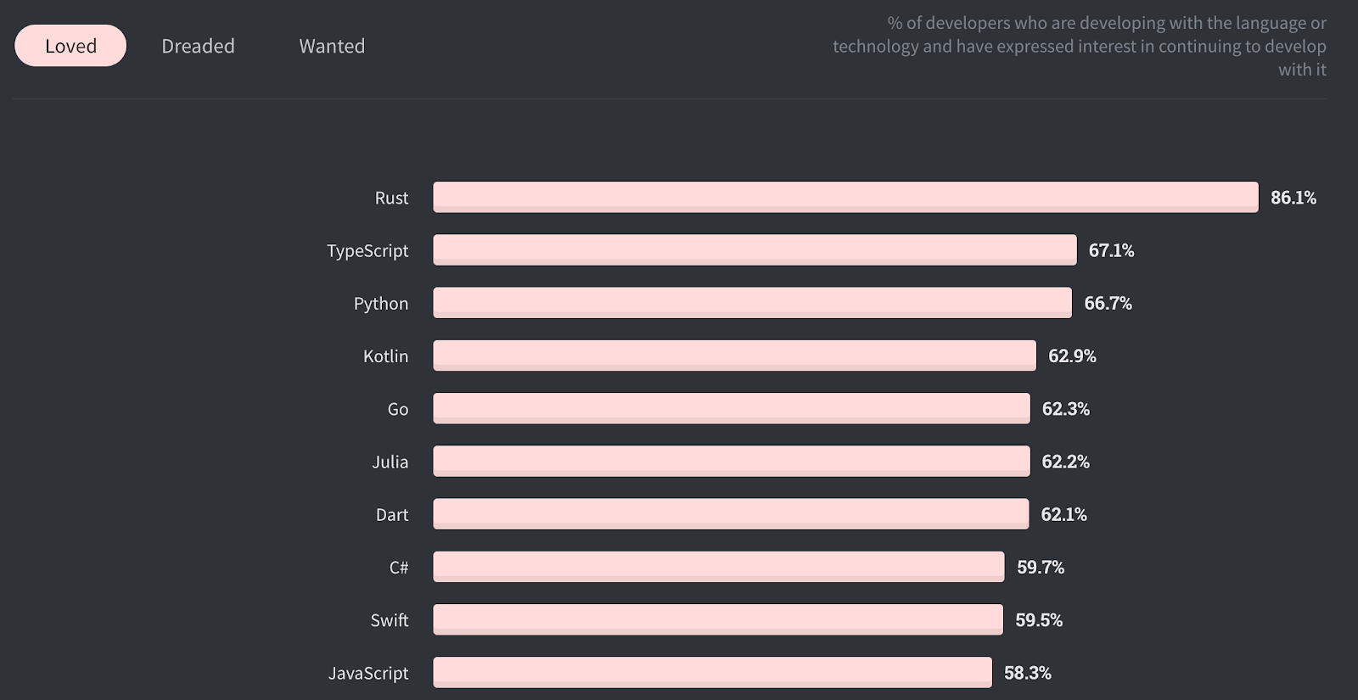The height and width of the screenshot is (700, 1358).
Task: Select the Loved tab
Action: point(70,46)
